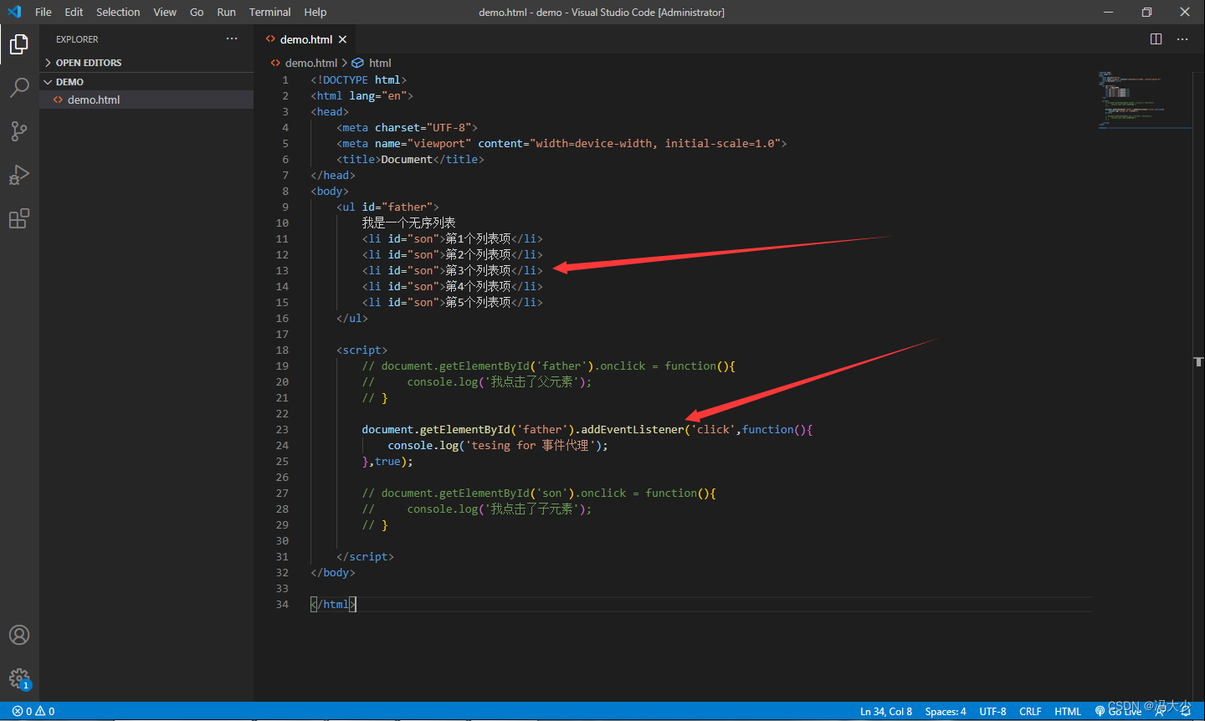The height and width of the screenshot is (721, 1205).
Task: Click the console.log 'tesing for' line
Action: [498, 445]
